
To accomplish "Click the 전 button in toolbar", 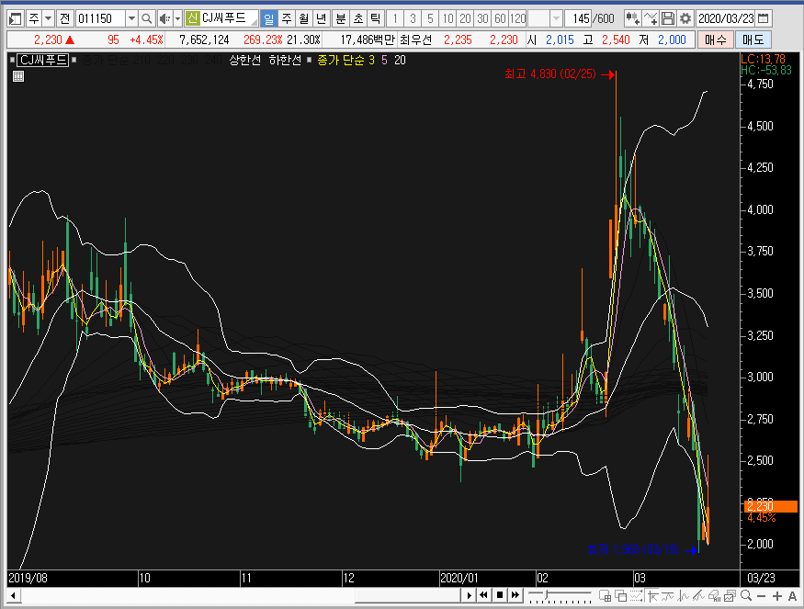I will click(64, 19).
